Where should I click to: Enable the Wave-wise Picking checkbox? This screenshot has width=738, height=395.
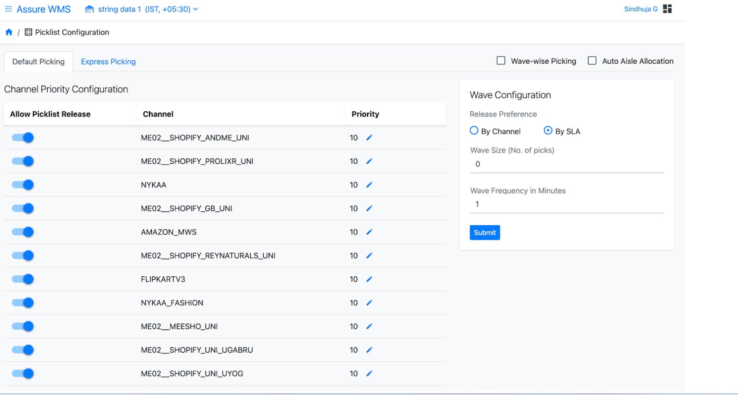[501, 61]
